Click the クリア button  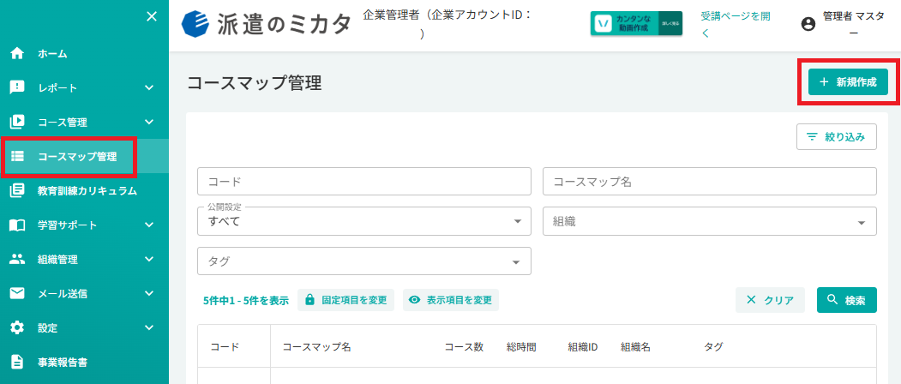click(770, 300)
